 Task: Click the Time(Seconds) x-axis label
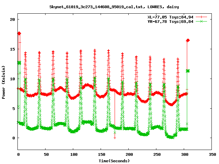115,161
